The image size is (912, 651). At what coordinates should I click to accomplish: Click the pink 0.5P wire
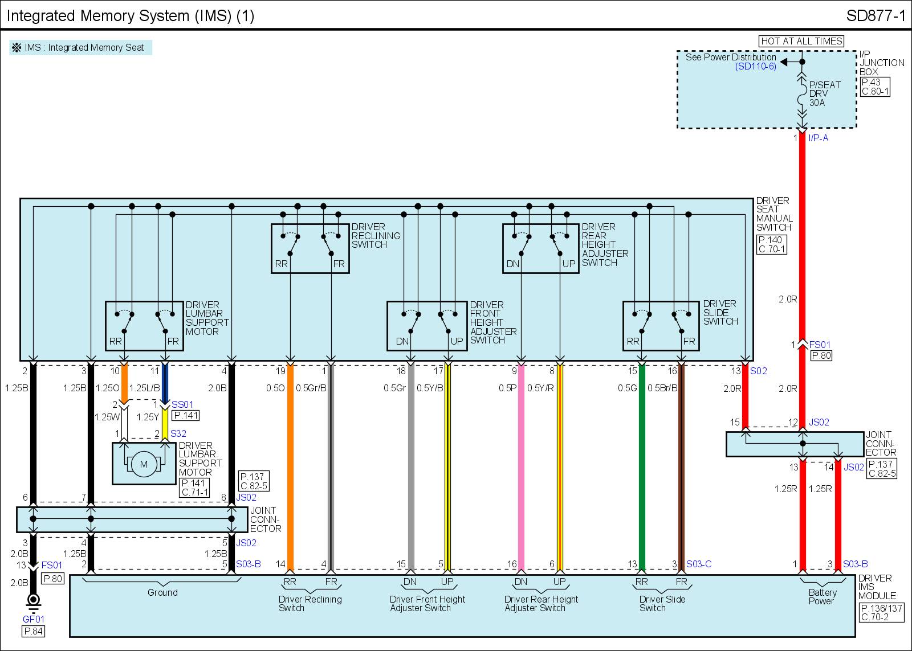520,467
